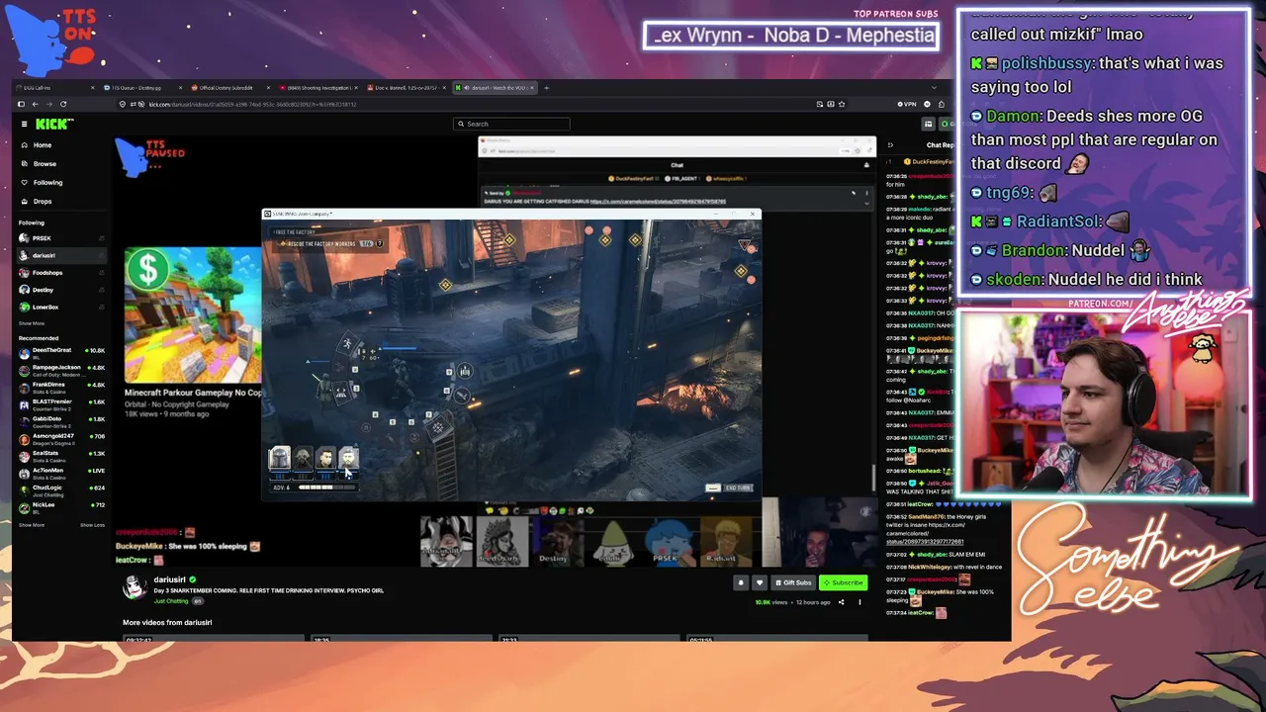Click the dariusirl channel avatar
Image resolution: width=1266 pixels, height=712 pixels.
pos(135,586)
